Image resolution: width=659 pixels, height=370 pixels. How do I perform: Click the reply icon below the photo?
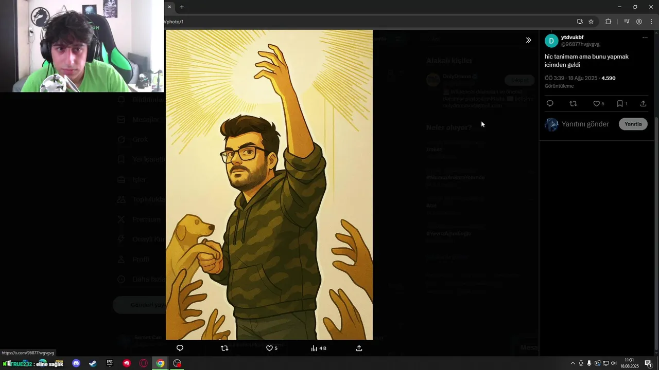[180, 348]
